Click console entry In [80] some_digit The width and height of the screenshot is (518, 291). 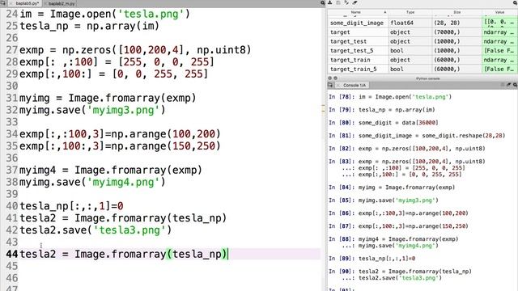pyautogui.click(x=383, y=122)
